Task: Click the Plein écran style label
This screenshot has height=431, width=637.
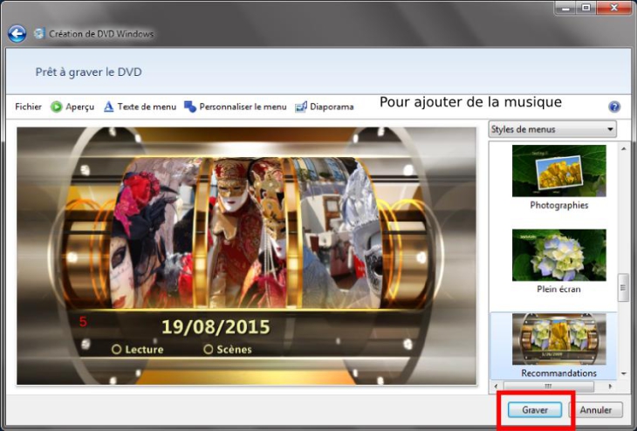Action: pos(558,290)
